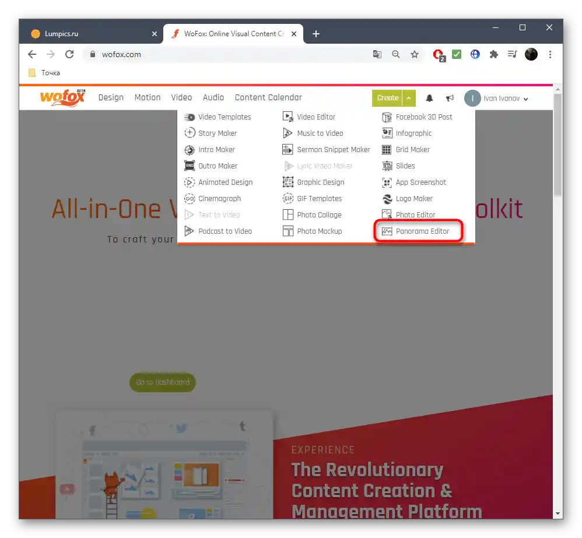Open the Chrome extensions puzzle icon
This screenshot has width=582, height=538.
point(494,55)
